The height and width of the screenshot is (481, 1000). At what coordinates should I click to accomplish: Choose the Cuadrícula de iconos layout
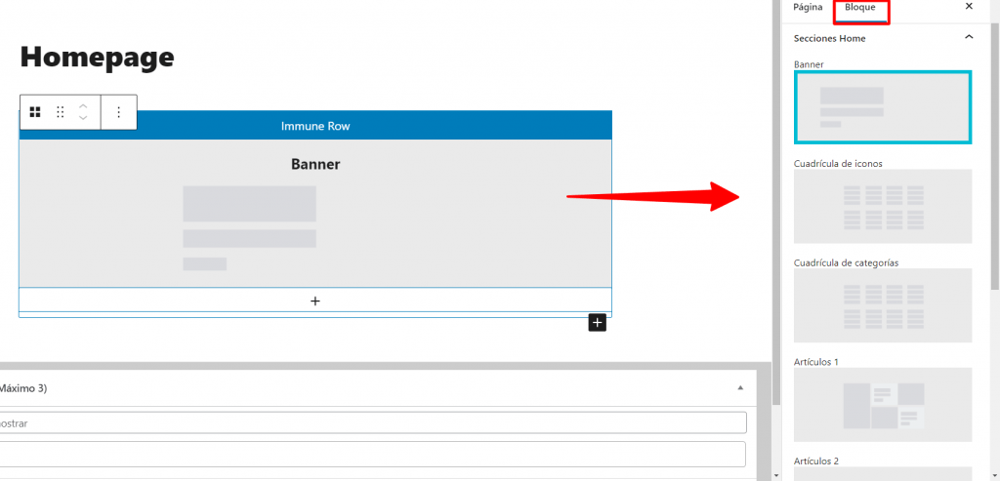tap(883, 206)
